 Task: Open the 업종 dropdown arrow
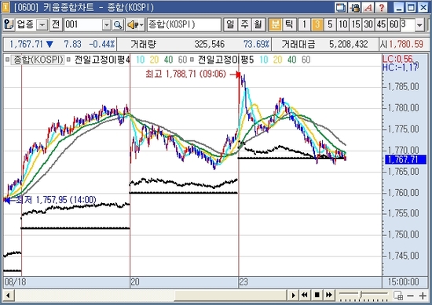pyautogui.click(x=42, y=25)
